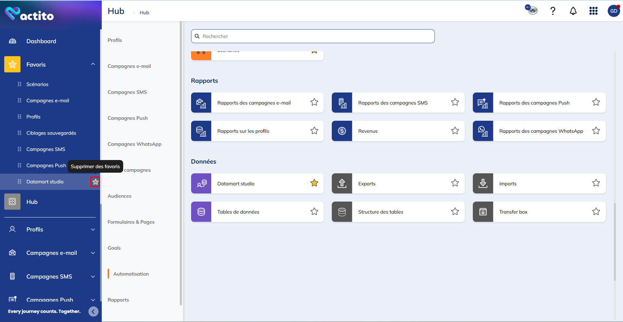Click the GD user avatar
This screenshot has height=322, width=623.
click(613, 11)
